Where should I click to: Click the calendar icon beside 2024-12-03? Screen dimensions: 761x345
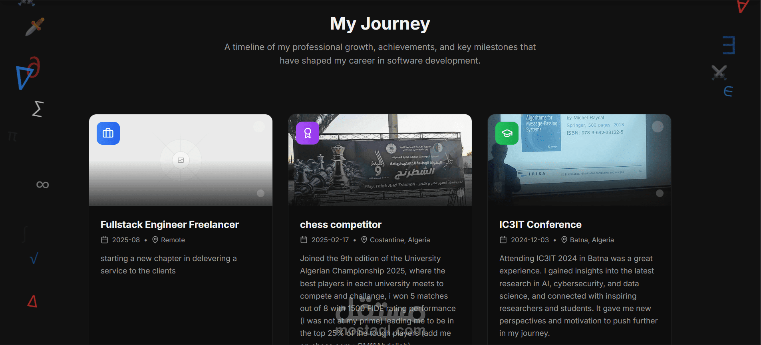point(503,240)
